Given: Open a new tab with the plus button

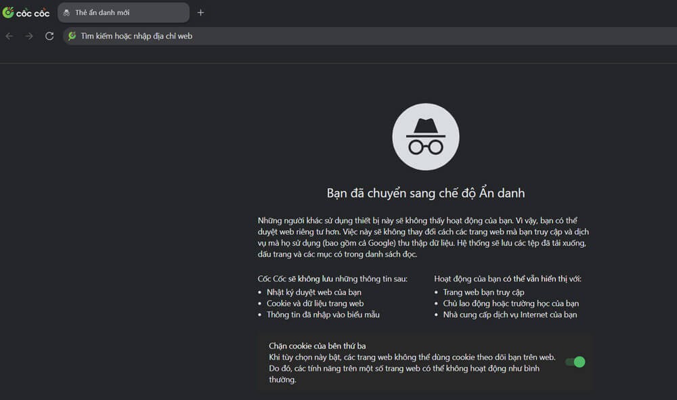Looking at the screenshot, I should pos(200,12).
